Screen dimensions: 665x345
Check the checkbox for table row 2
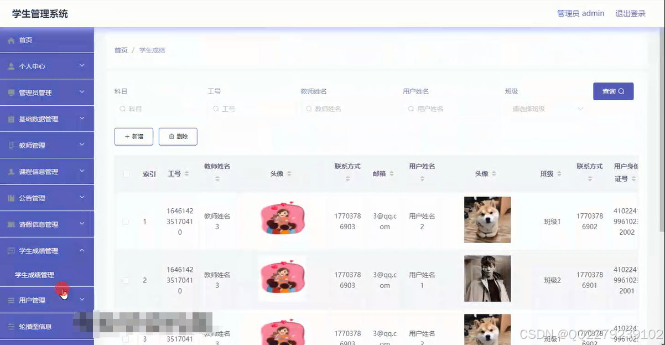tap(125, 280)
